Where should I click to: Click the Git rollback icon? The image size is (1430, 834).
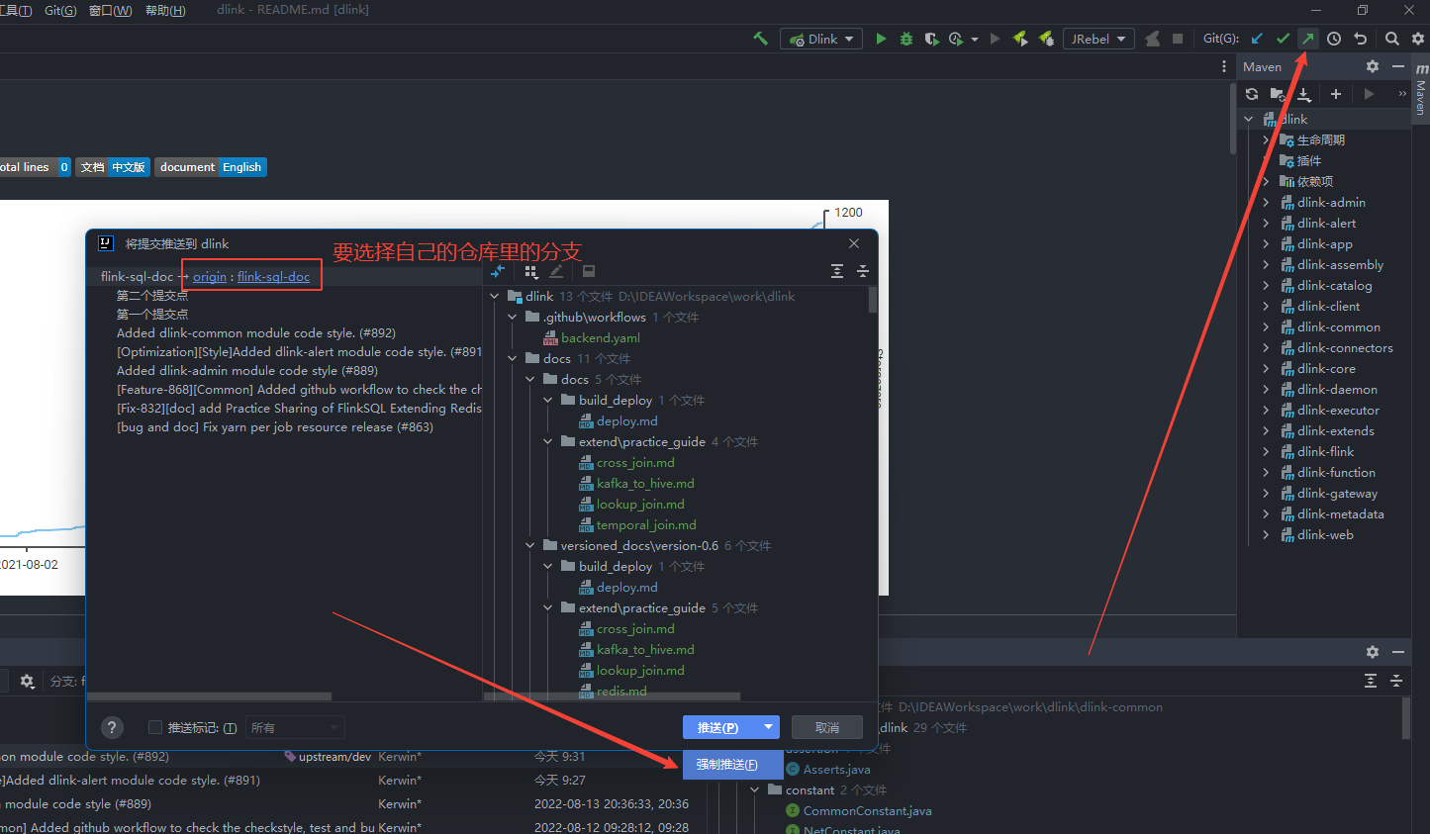pyautogui.click(x=1361, y=39)
